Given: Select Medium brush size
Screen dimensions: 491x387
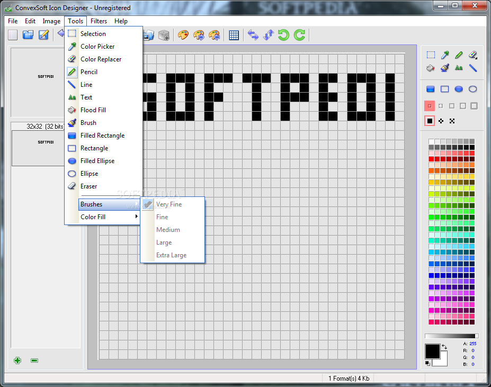Looking at the screenshot, I should [x=173, y=230].
